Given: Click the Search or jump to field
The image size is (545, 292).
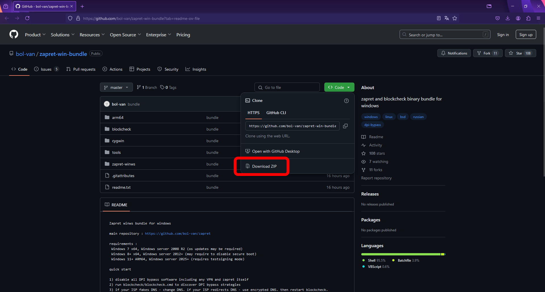Looking at the screenshot, I should click(444, 35).
